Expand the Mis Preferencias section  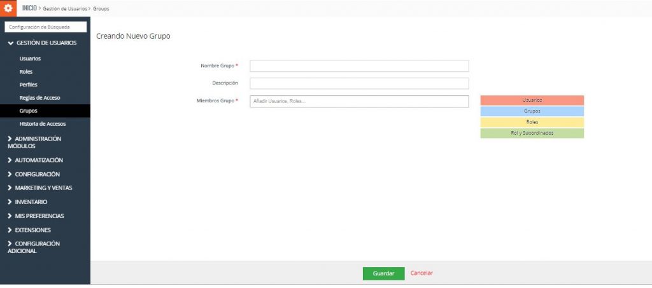click(39, 216)
